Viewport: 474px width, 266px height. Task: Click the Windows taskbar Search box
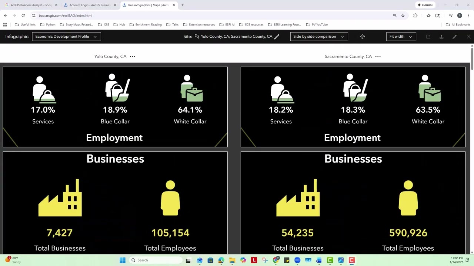pos(156,260)
